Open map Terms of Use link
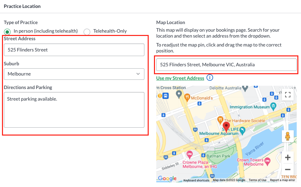The width and height of the screenshot is (301, 187). tap(257, 180)
